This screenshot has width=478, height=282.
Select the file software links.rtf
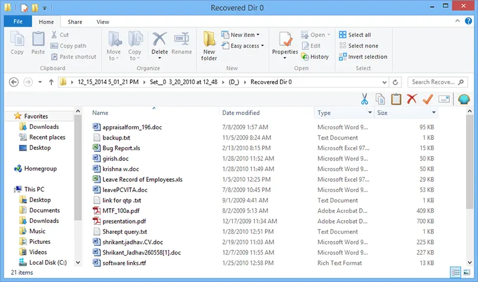point(124,263)
